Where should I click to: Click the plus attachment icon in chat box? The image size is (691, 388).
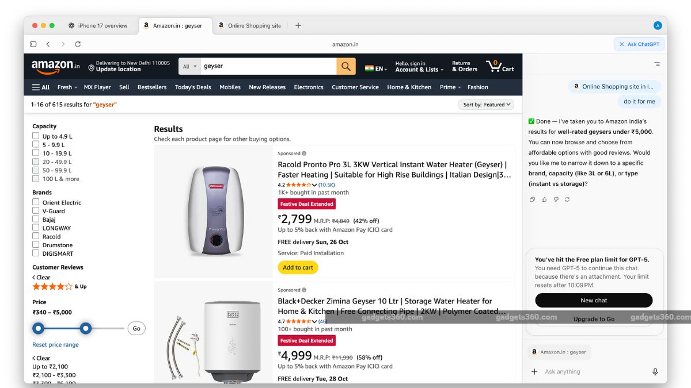pyautogui.click(x=534, y=372)
